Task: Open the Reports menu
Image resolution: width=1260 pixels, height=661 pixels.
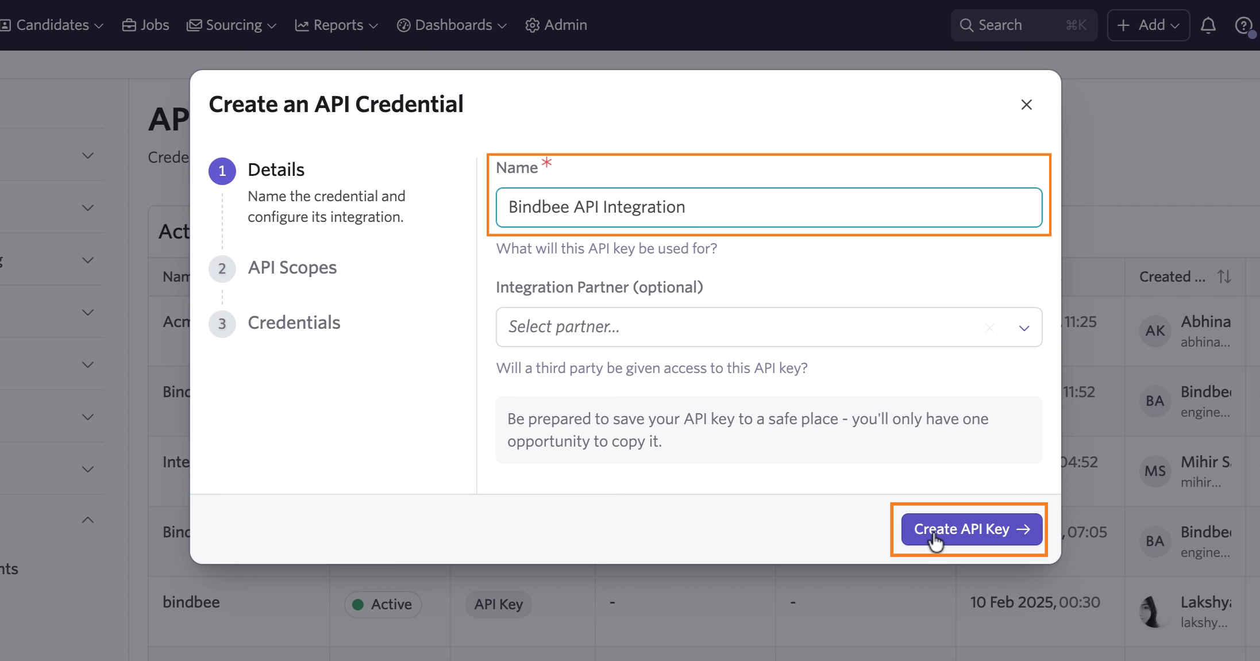Action: tap(337, 25)
